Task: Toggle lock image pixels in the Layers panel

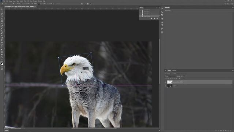Action: pos(170,78)
